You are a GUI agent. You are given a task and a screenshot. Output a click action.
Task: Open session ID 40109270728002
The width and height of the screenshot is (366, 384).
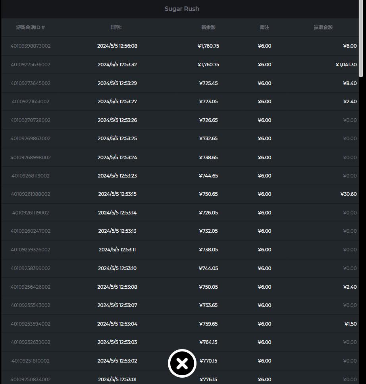coord(31,120)
